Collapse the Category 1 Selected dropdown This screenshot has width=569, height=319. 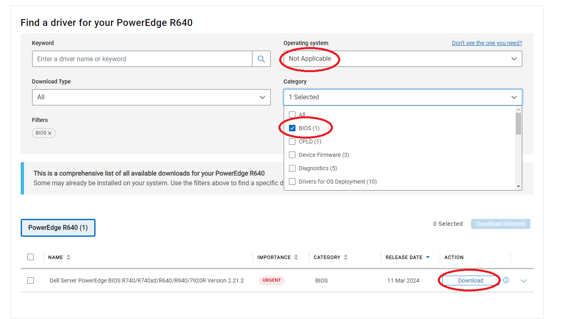click(x=403, y=97)
